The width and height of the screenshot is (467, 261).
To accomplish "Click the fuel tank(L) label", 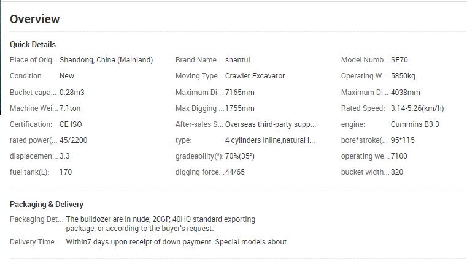I will click(29, 172).
